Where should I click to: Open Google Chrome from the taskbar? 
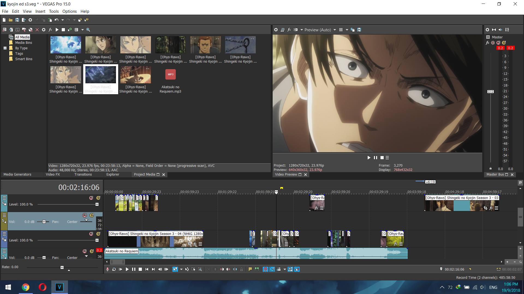coord(25,287)
